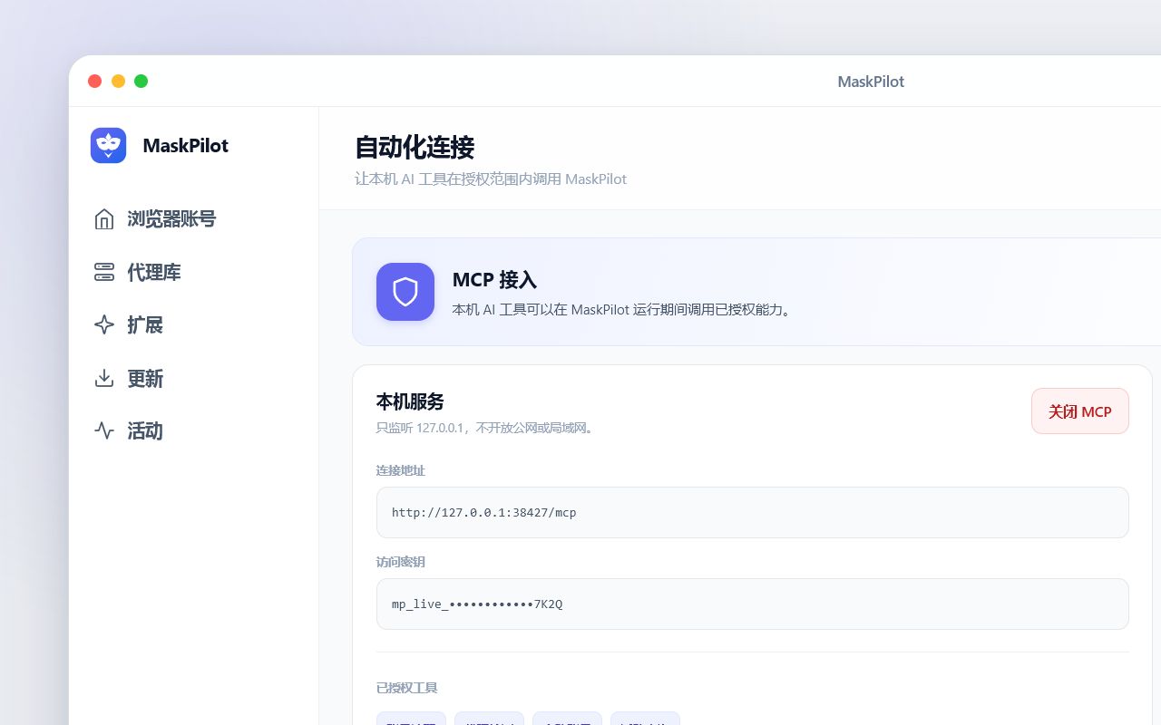Click the MaskPilot mask logo icon
The image size is (1161, 725).
108,145
